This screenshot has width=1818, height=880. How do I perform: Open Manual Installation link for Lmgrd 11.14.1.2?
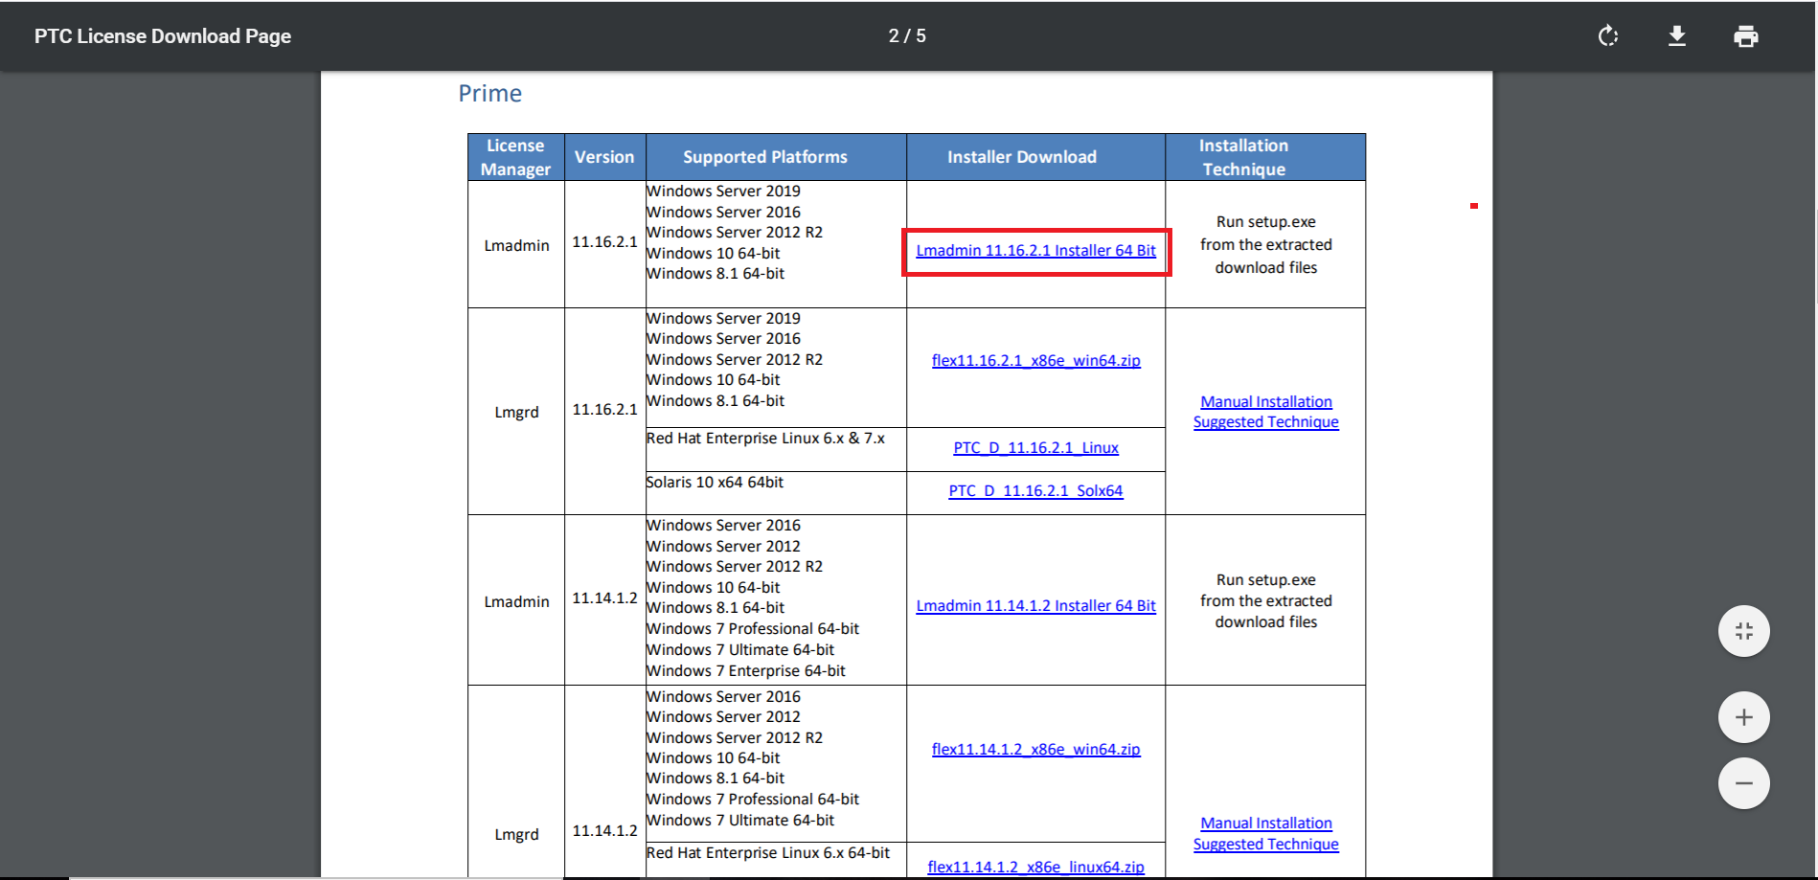[x=1265, y=834]
